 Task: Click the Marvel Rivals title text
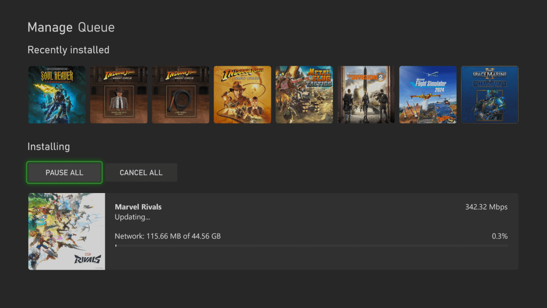point(138,207)
